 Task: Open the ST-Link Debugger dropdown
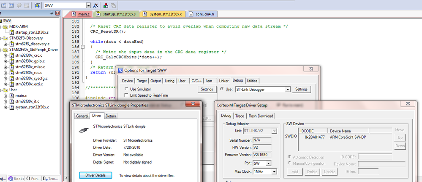(288, 90)
